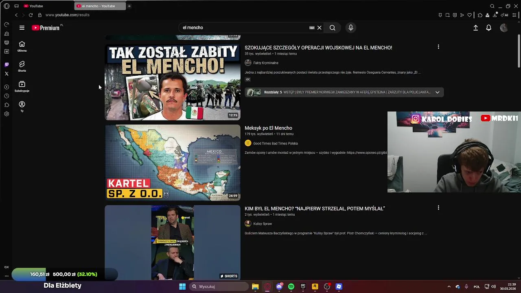Open Shorts in the YouTube sidebar
This screenshot has height=293, width=521.
click(22, 66)
